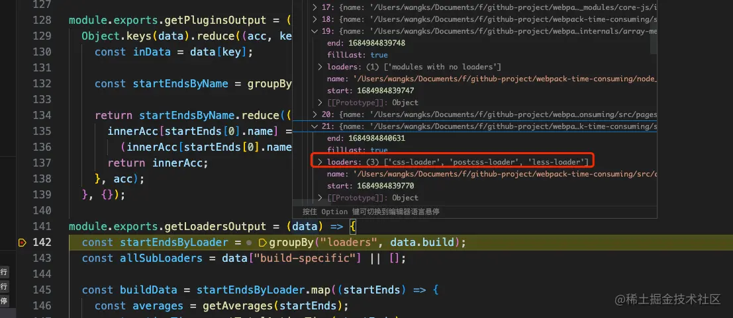Select the value start: 1684984839747
Screen dimensions: 733x318
[370, 91]
